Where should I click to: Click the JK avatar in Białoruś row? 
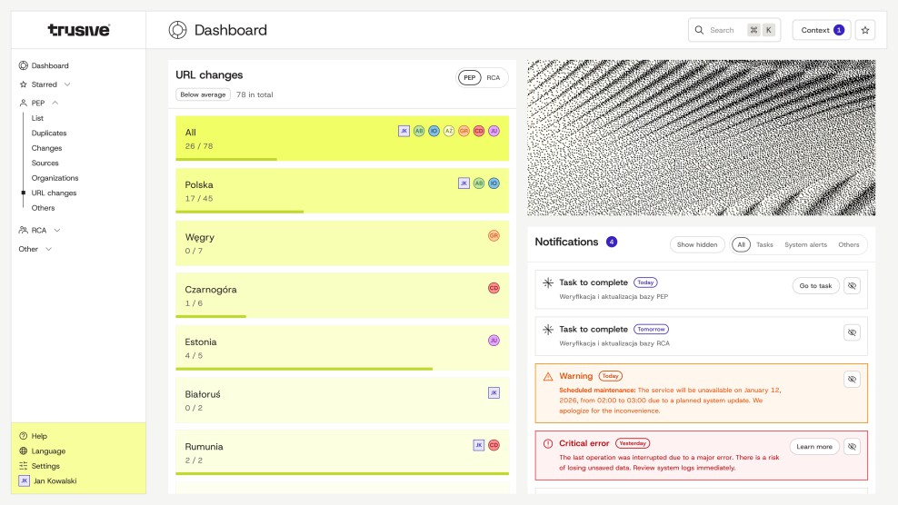coord(494,393)
